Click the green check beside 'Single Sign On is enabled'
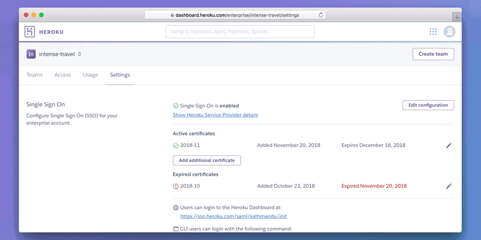 point(176,105)
